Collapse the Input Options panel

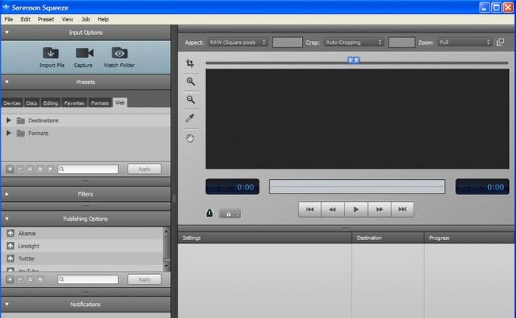click(7, 33)
